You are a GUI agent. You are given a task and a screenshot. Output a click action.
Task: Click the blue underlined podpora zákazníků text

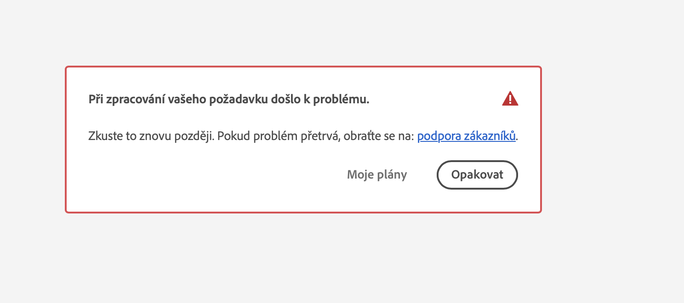pyautogui.click(x=466, y=136)
